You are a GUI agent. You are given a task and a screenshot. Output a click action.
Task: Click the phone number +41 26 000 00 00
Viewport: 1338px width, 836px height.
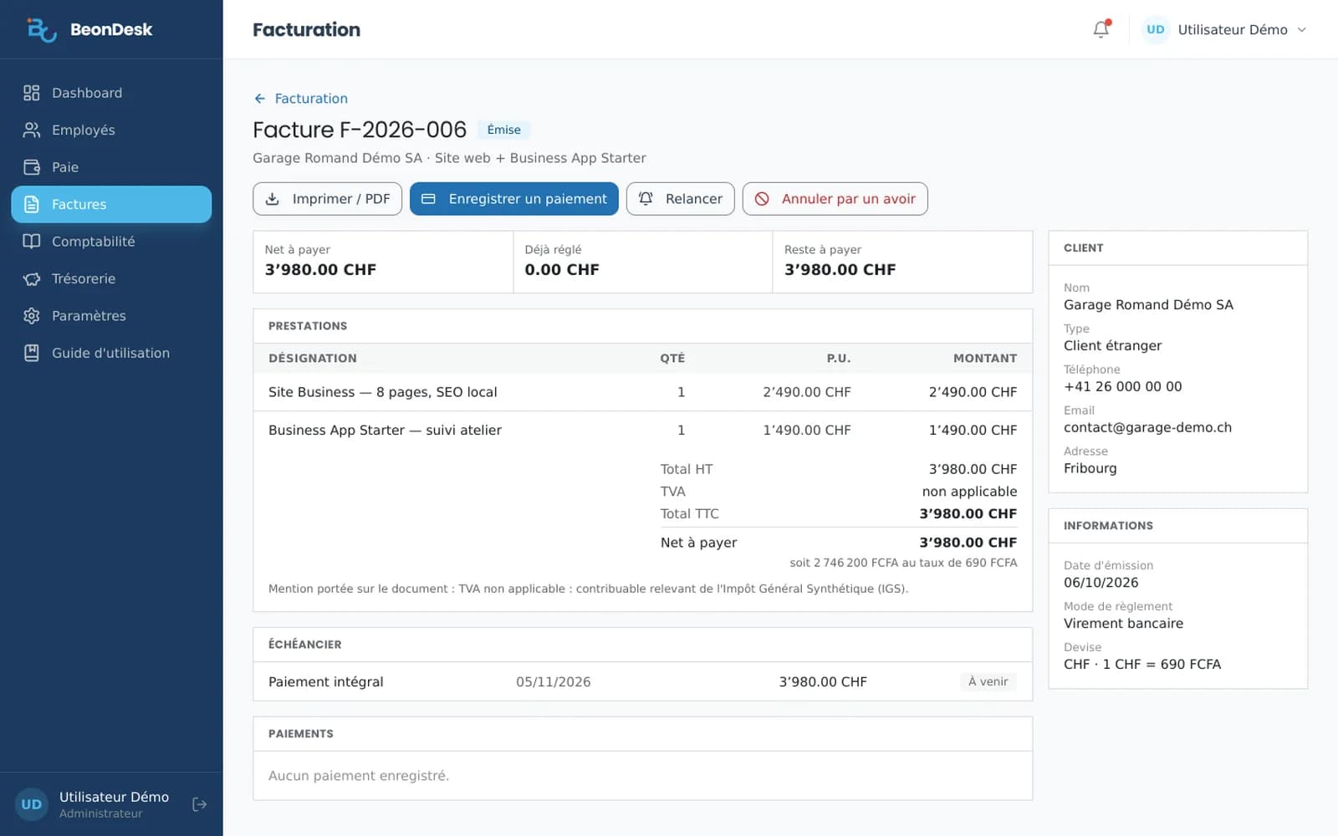[1123, 386]
